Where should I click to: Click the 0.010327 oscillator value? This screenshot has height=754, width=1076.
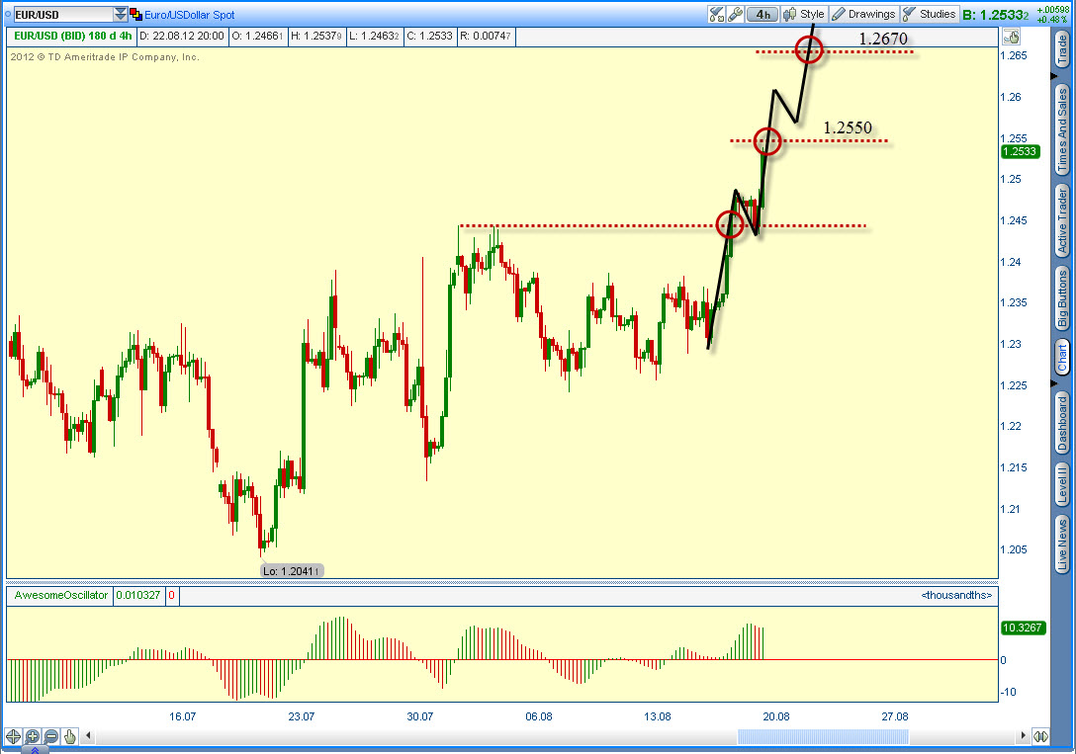click(x=137, y=596)
